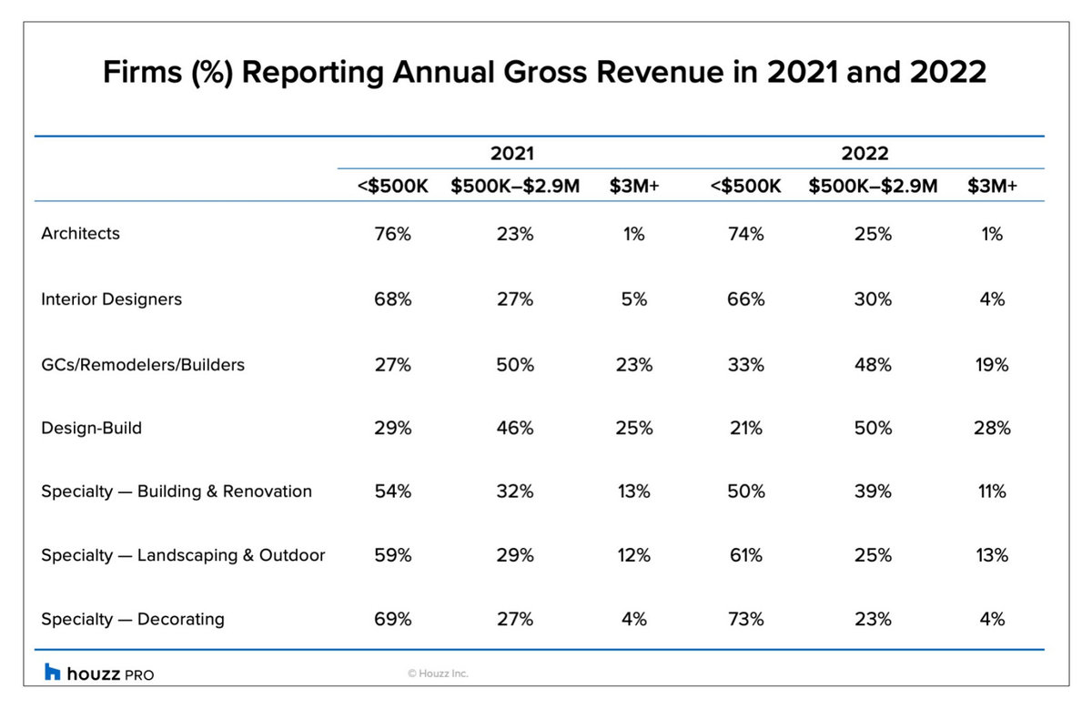
Task: Click Interior Designers 66% cell
Action: pyautogui.click(x=746, y=299)
